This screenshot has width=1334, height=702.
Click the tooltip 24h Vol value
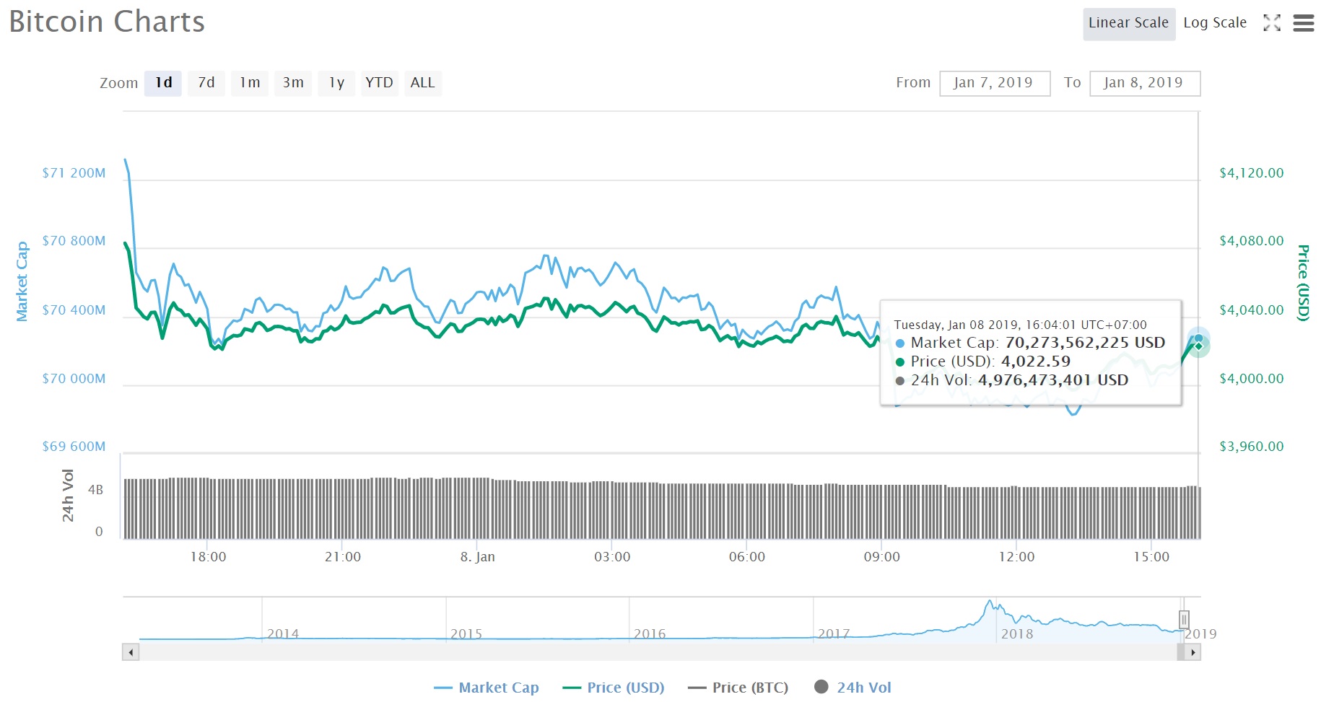[x=1052, y=380]
